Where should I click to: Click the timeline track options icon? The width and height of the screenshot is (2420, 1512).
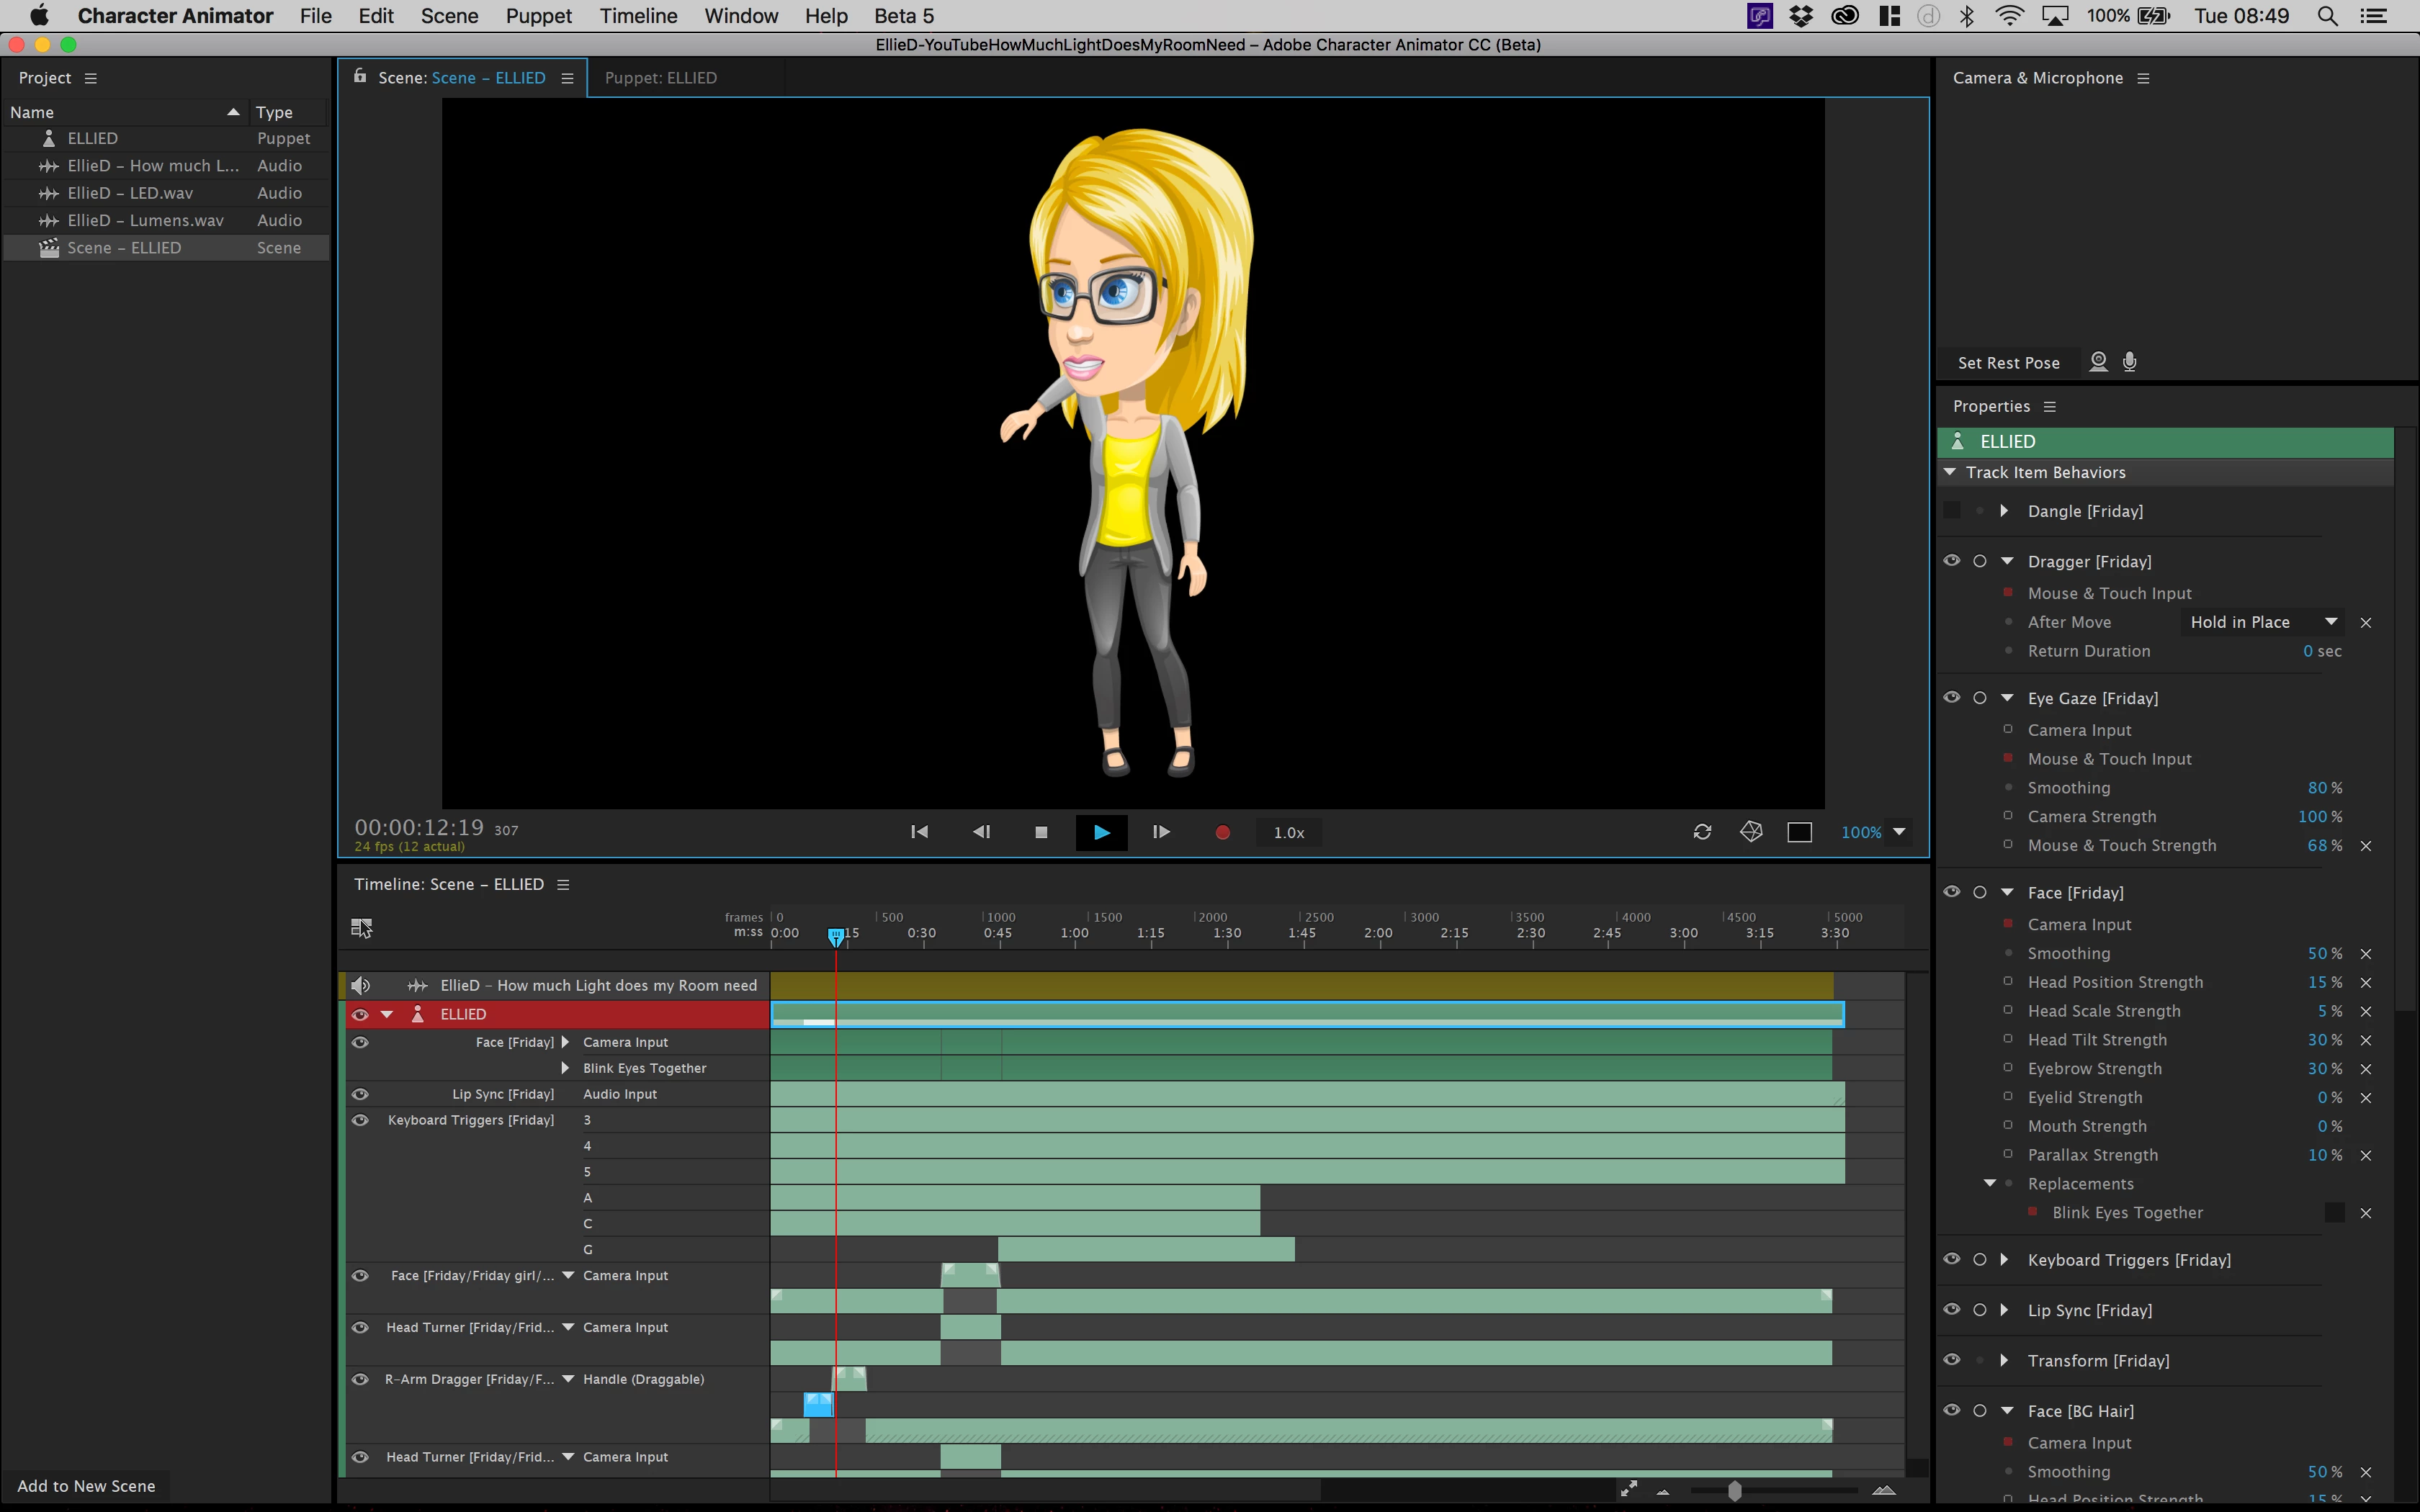[361, 927]
